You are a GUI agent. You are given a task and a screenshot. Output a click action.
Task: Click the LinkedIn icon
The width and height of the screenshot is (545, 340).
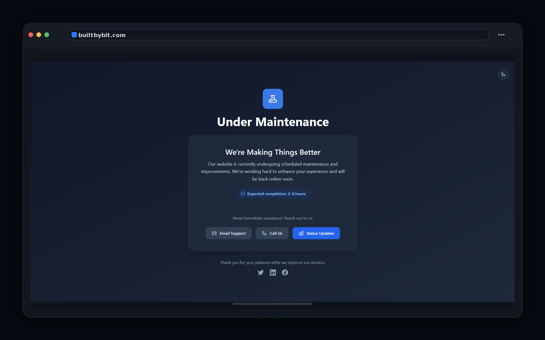tap(273, 272)
